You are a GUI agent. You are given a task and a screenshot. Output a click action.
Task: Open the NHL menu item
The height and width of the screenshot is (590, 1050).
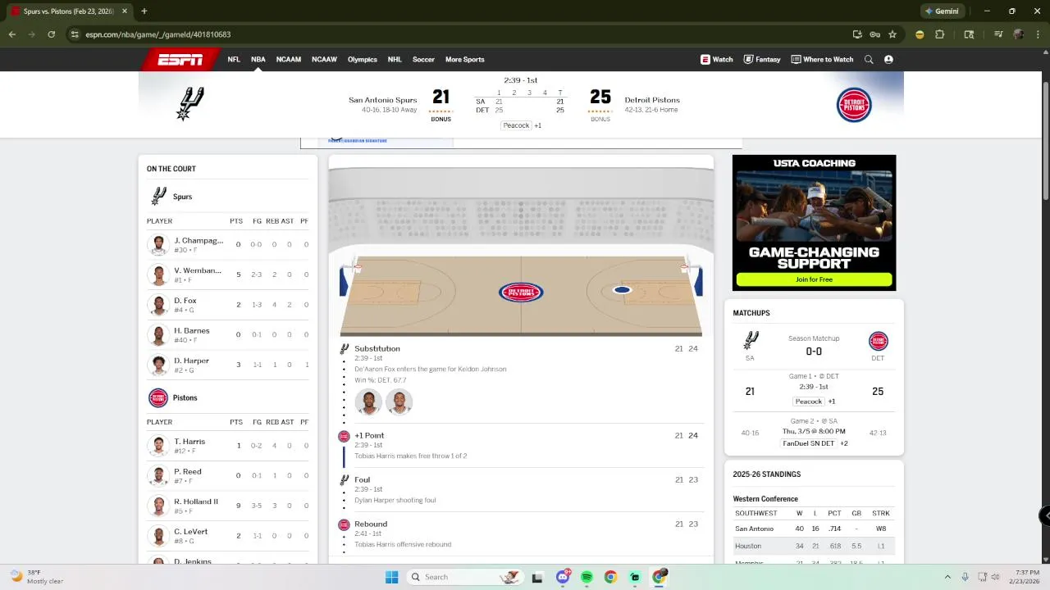(x=395, y=60)
